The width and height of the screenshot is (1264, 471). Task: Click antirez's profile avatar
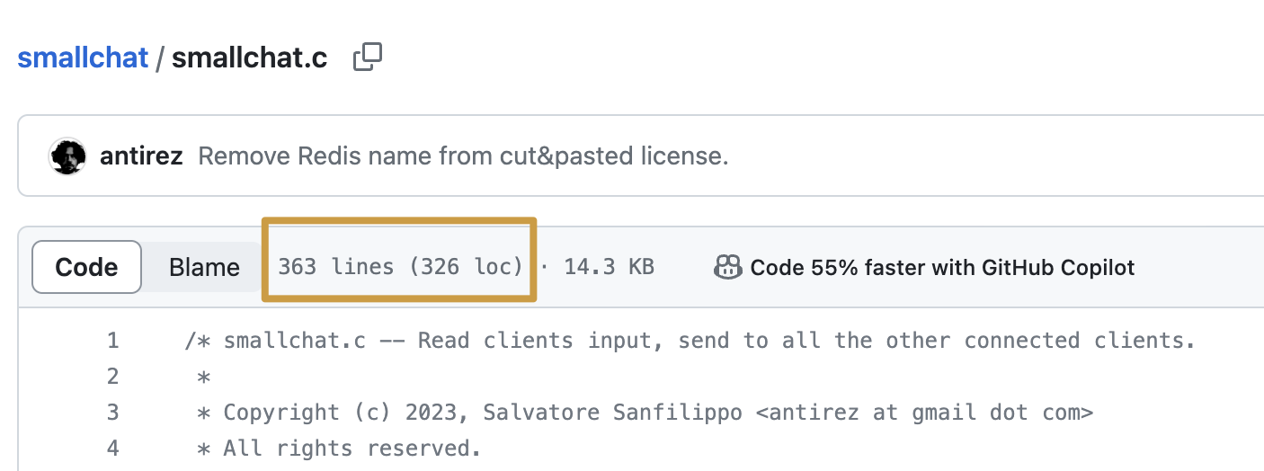tap(67, 156)
